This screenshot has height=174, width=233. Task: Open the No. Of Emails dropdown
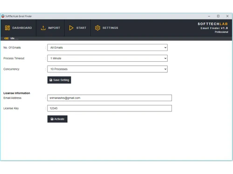[107, 47]
